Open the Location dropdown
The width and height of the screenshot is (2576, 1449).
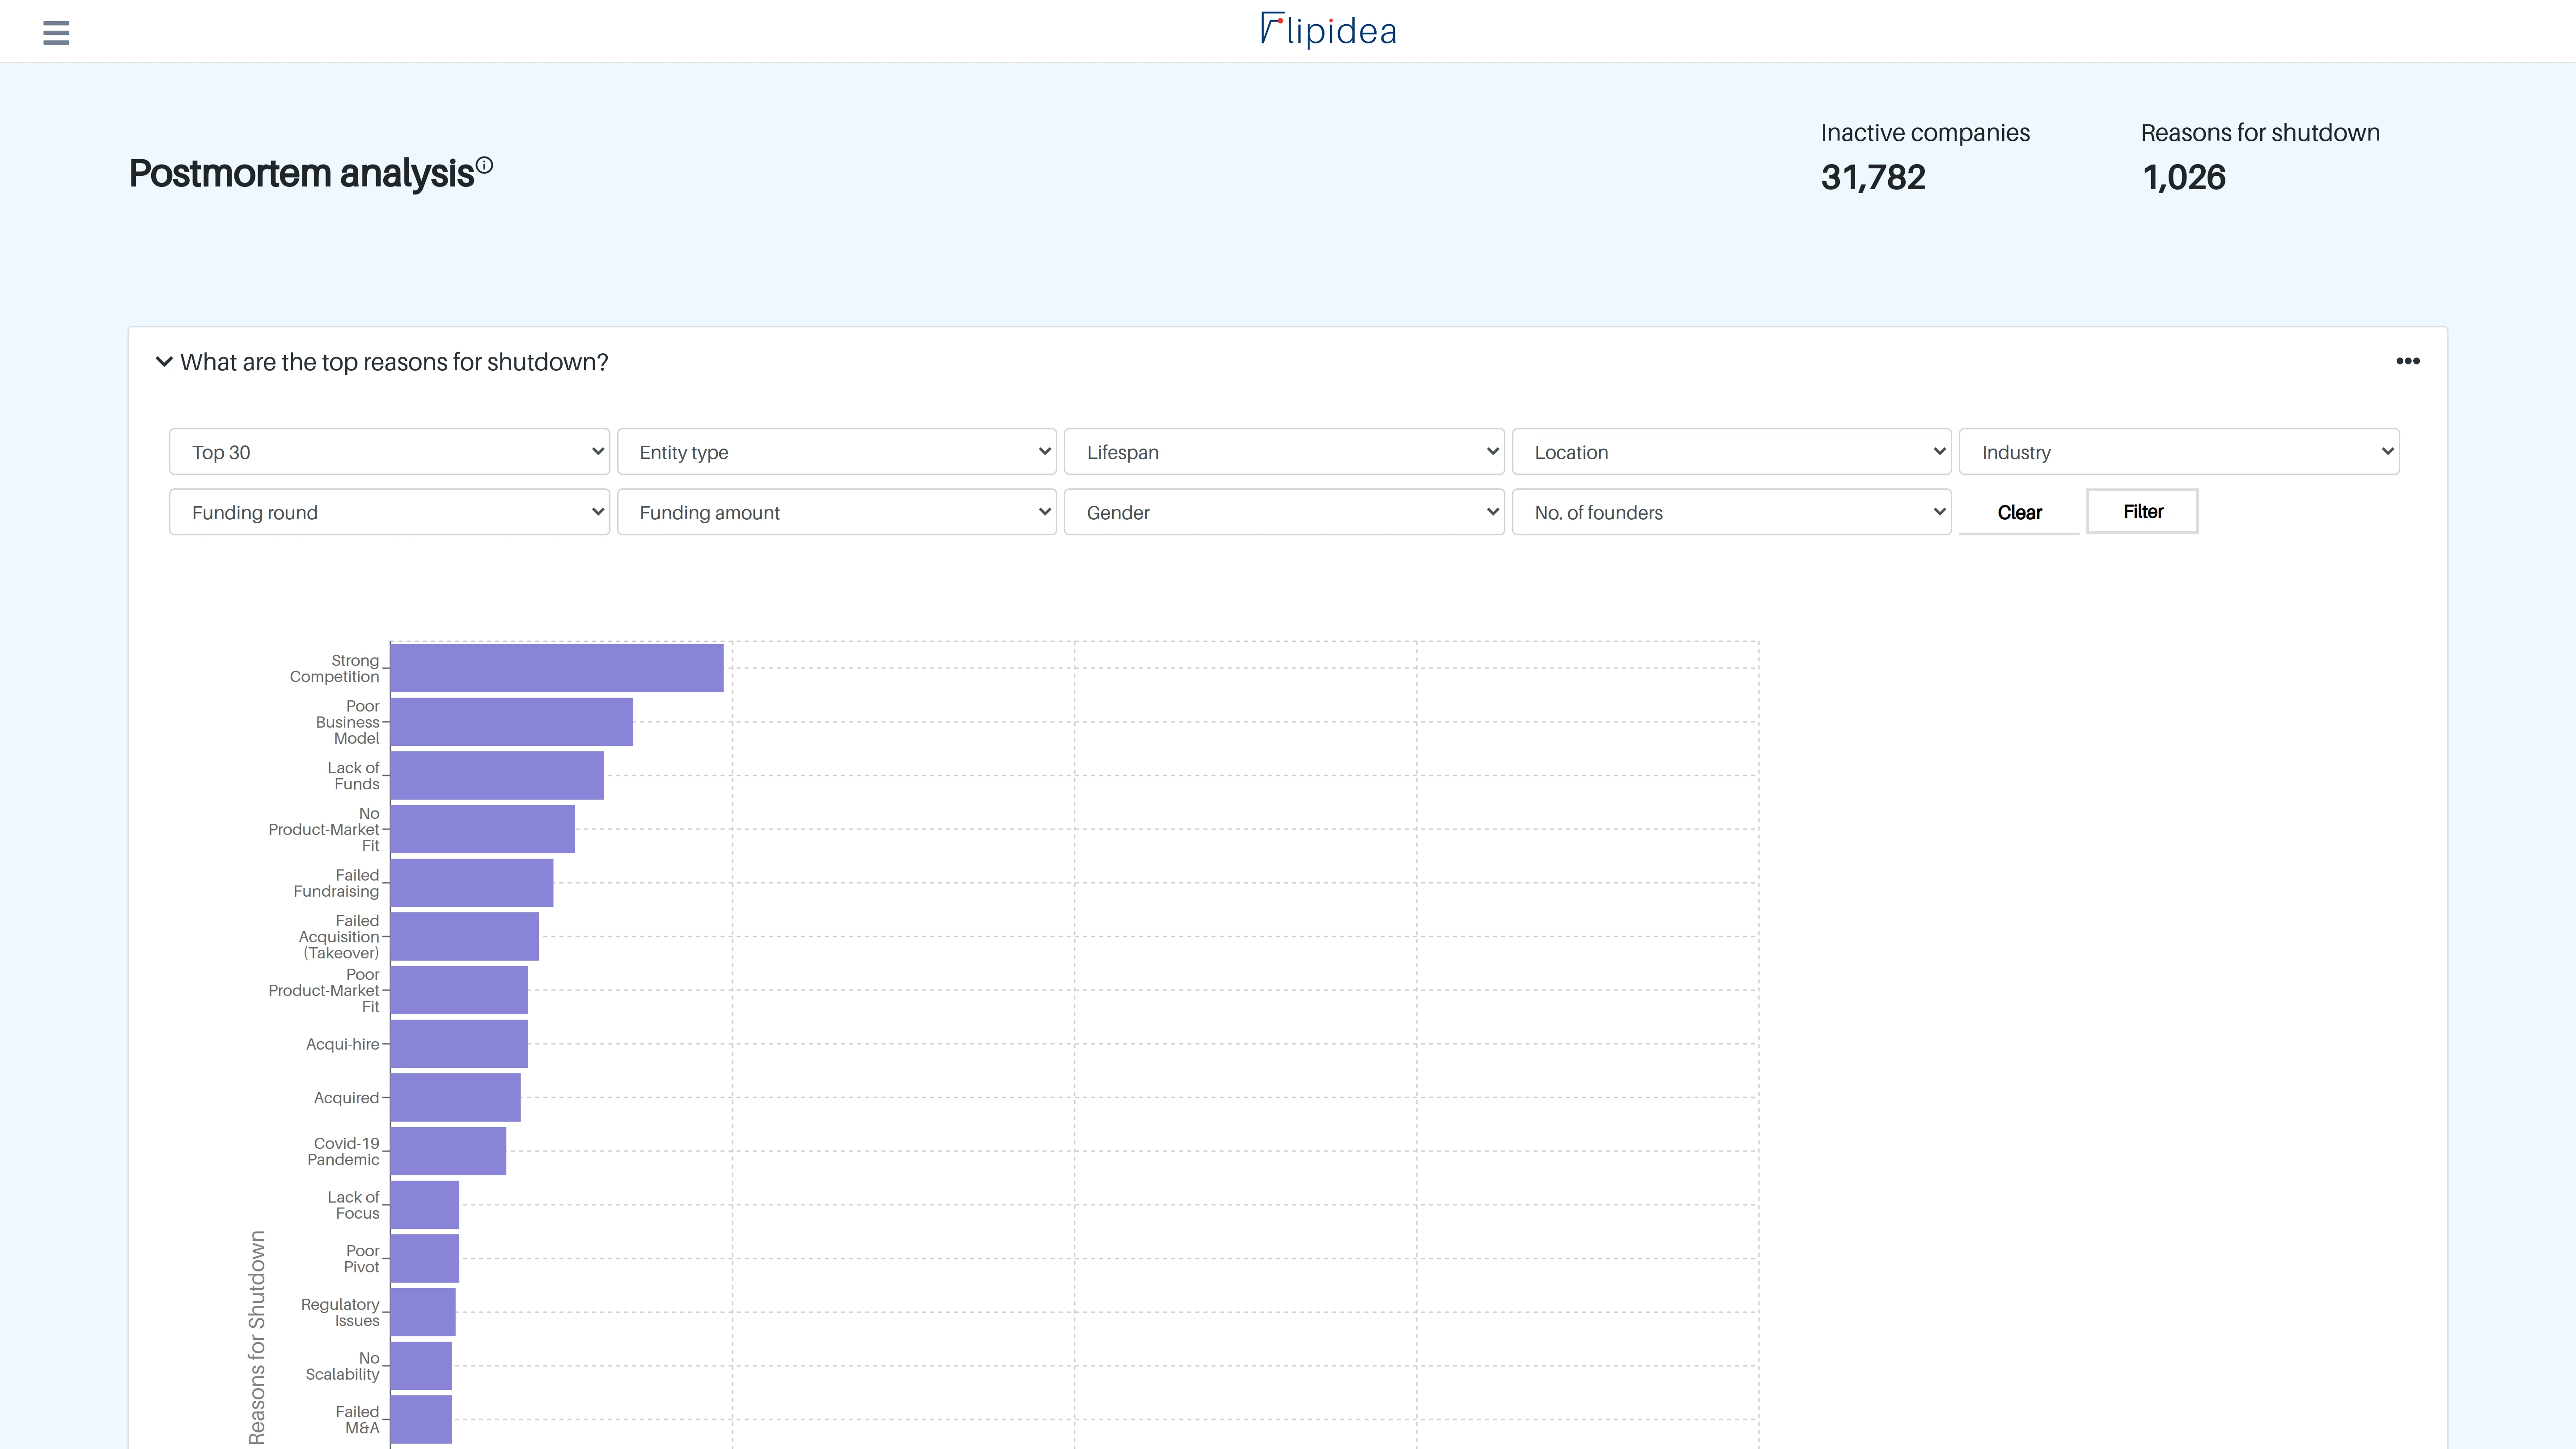tap(1732, 452)
